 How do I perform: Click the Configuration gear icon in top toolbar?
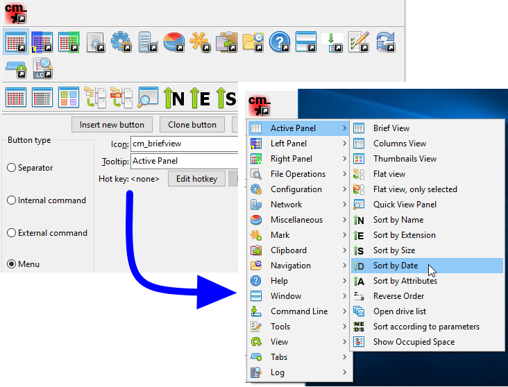(121, 42)
